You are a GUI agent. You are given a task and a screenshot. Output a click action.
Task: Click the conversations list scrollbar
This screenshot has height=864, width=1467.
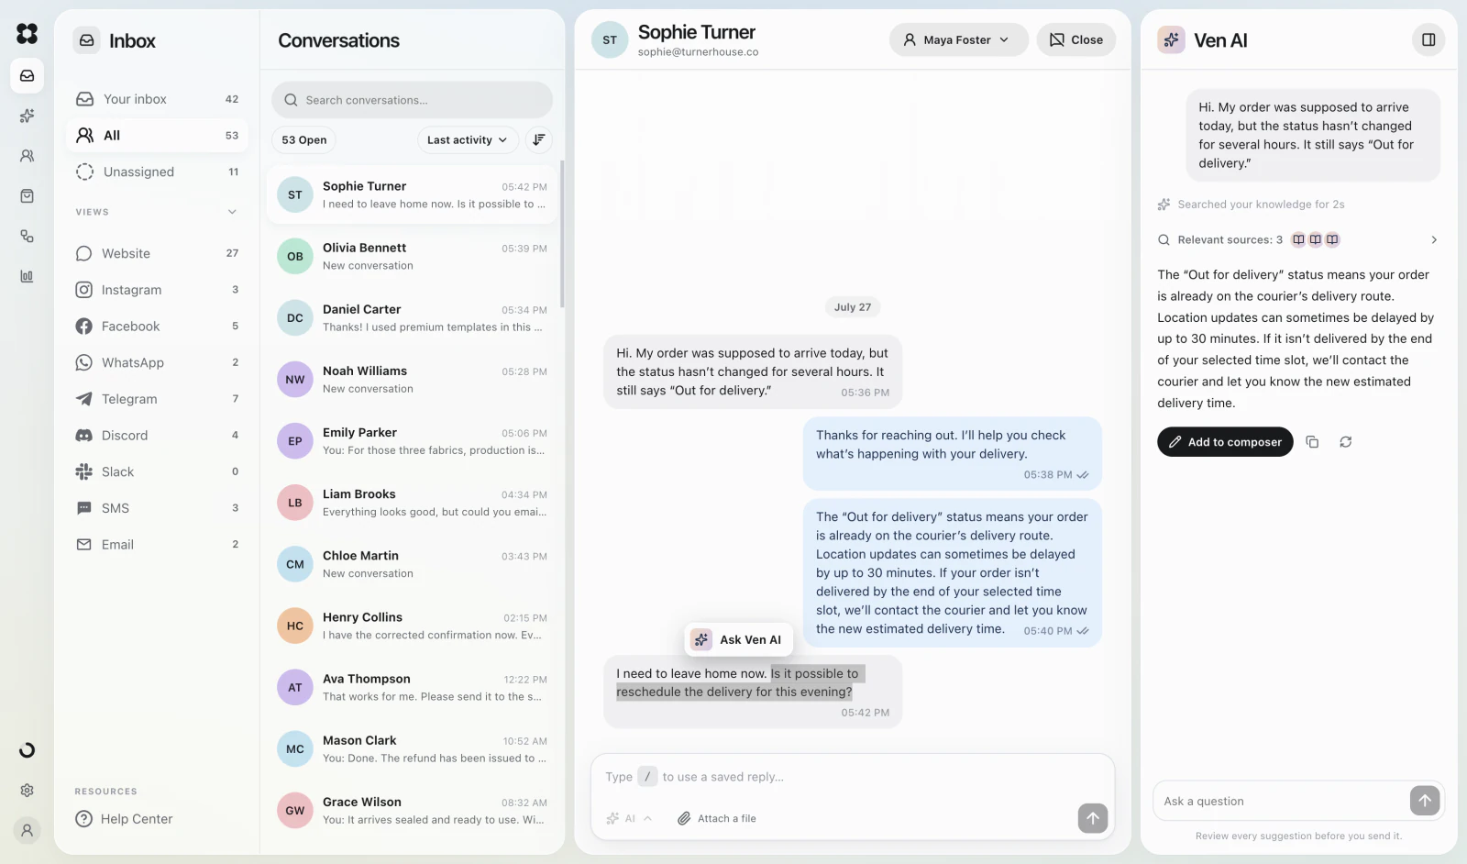[x=561, y=234]
